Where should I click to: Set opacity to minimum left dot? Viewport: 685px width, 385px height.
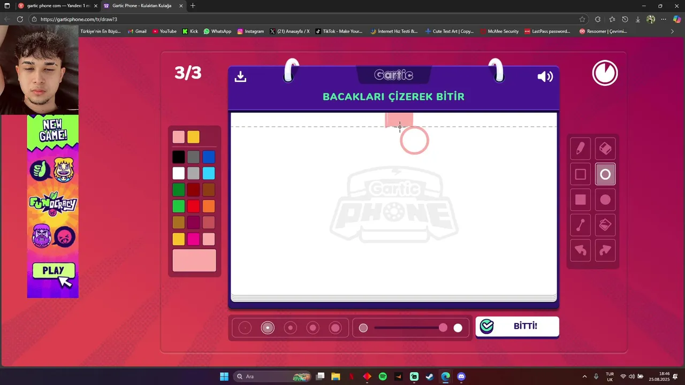[x=363, y=328]
